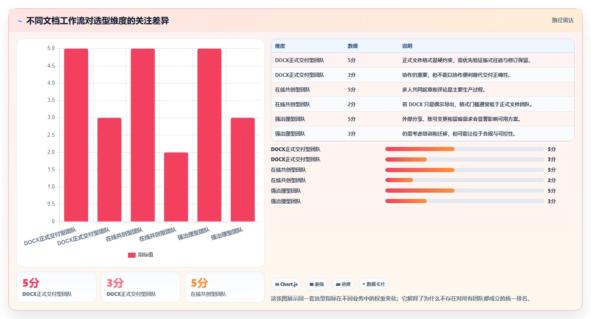Click the 强治理型团队 progress bar showing 3分

[465, 201]
